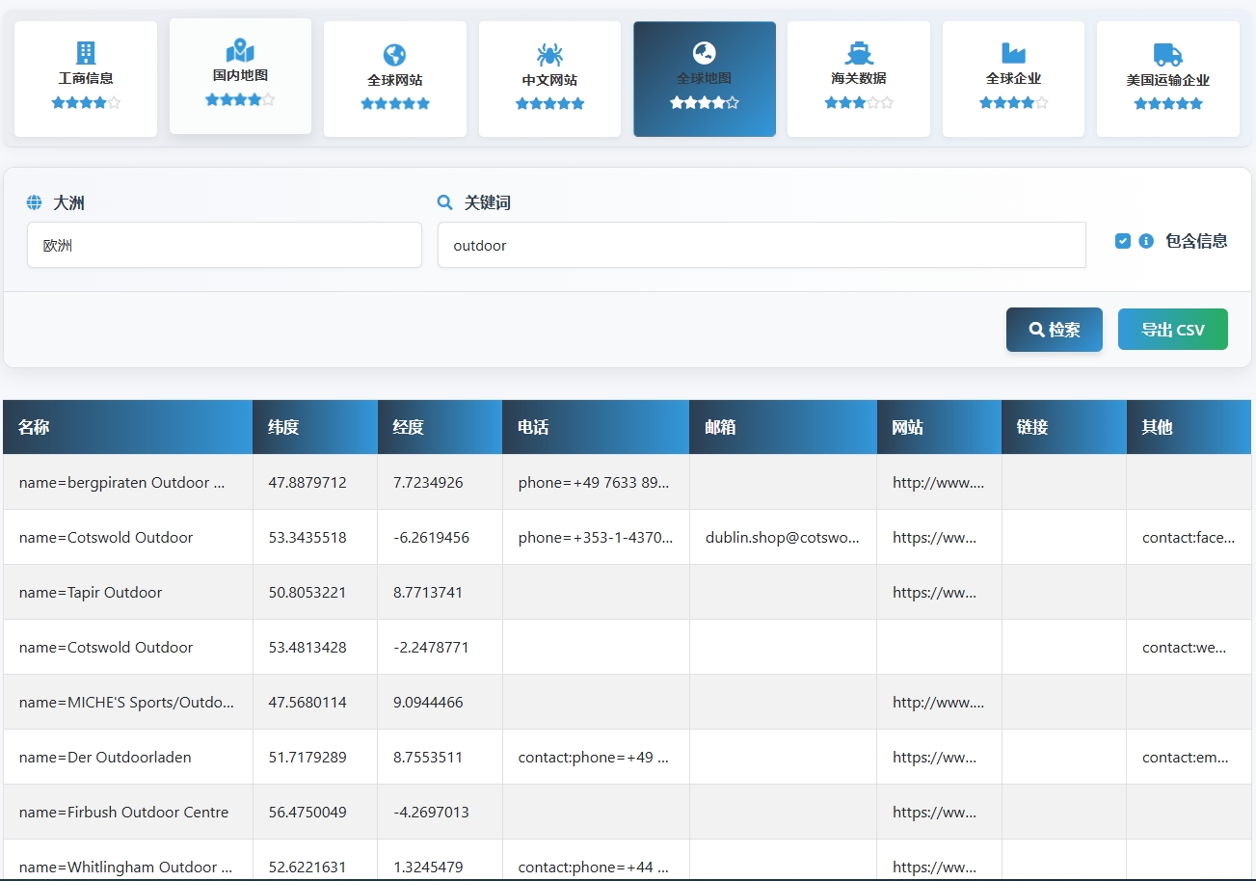Switch to the 国内地图 tab
The height and width of the screenshot is (881, 1256).
(x=240, y=76)
